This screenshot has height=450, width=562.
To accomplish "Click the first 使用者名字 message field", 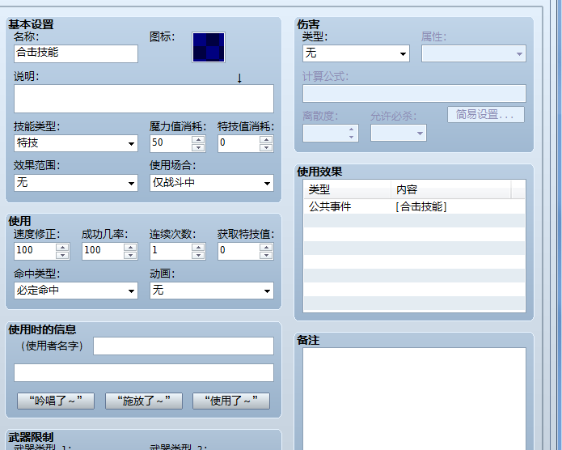I will click(x=184, y=346).
